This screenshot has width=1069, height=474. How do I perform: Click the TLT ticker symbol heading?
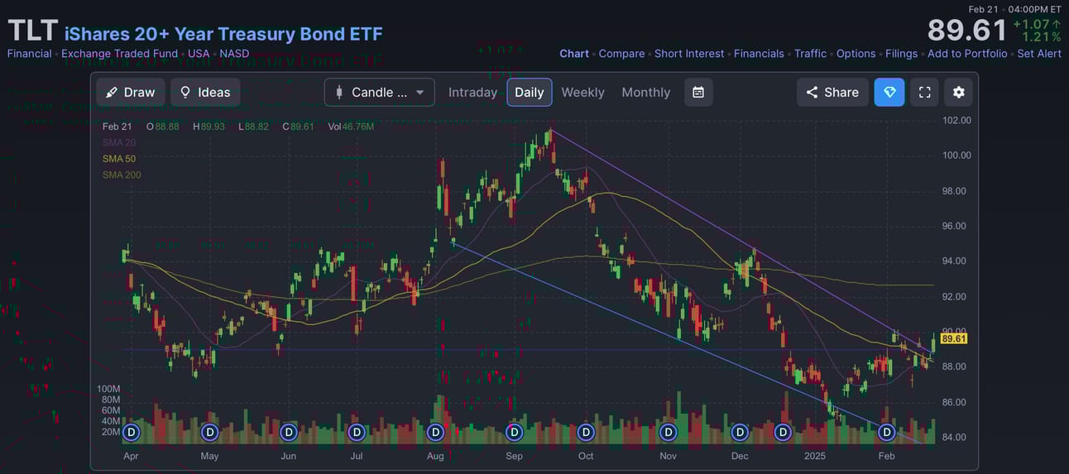tap(32, 31)
